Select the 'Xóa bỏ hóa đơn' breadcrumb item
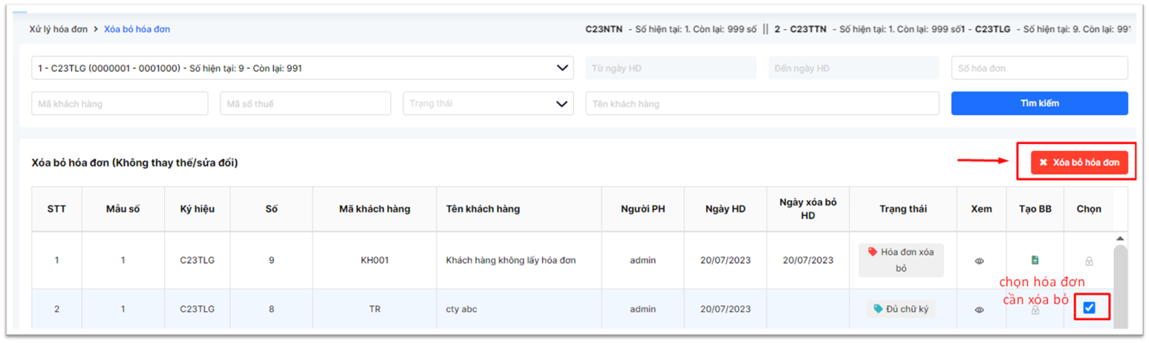 coord(137,30)
